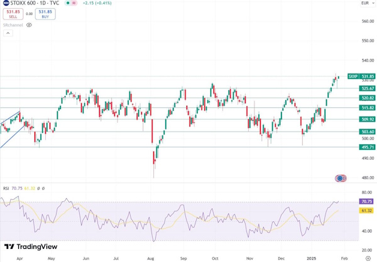Image resolution: width=377 pixels, height=262 pixels.
Task: Click the 500.00 price axis label
Action: 368,139
